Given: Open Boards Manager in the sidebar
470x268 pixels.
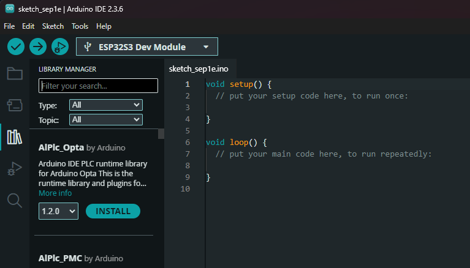Looking at the screenshot, I should click(x=15, y=105).
